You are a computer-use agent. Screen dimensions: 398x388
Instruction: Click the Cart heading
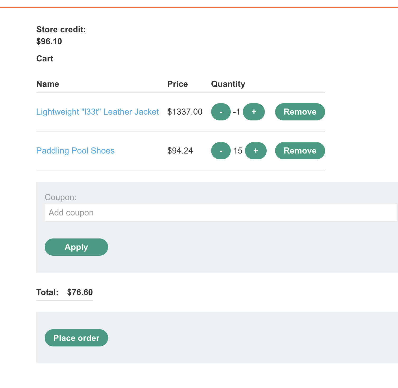coord(45,58)
